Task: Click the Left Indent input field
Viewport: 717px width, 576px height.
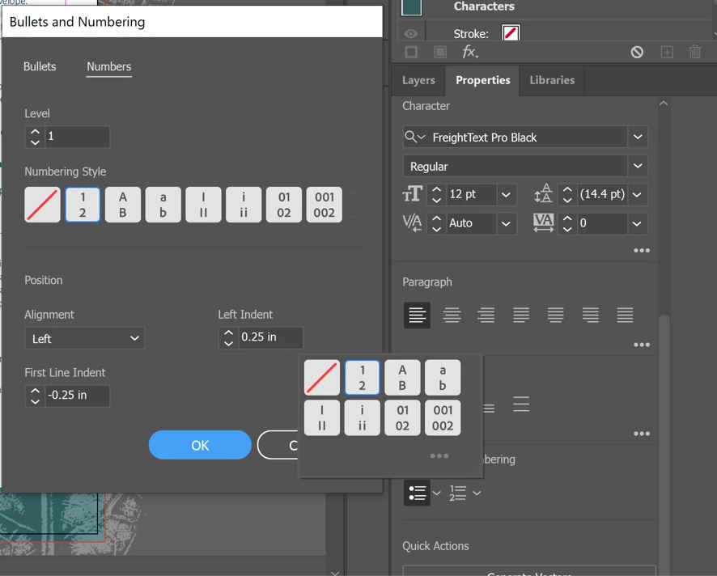Action: point(271,337)
